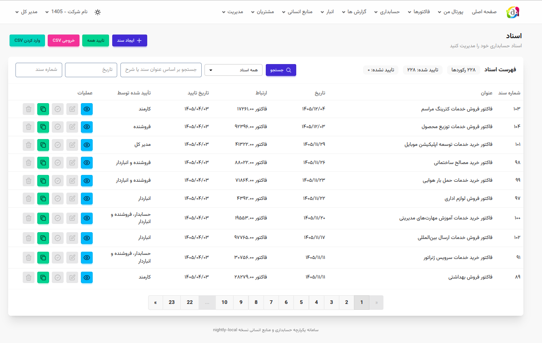Copy document 100
Screen dimensions: 542x343
(x=43, y=218)
